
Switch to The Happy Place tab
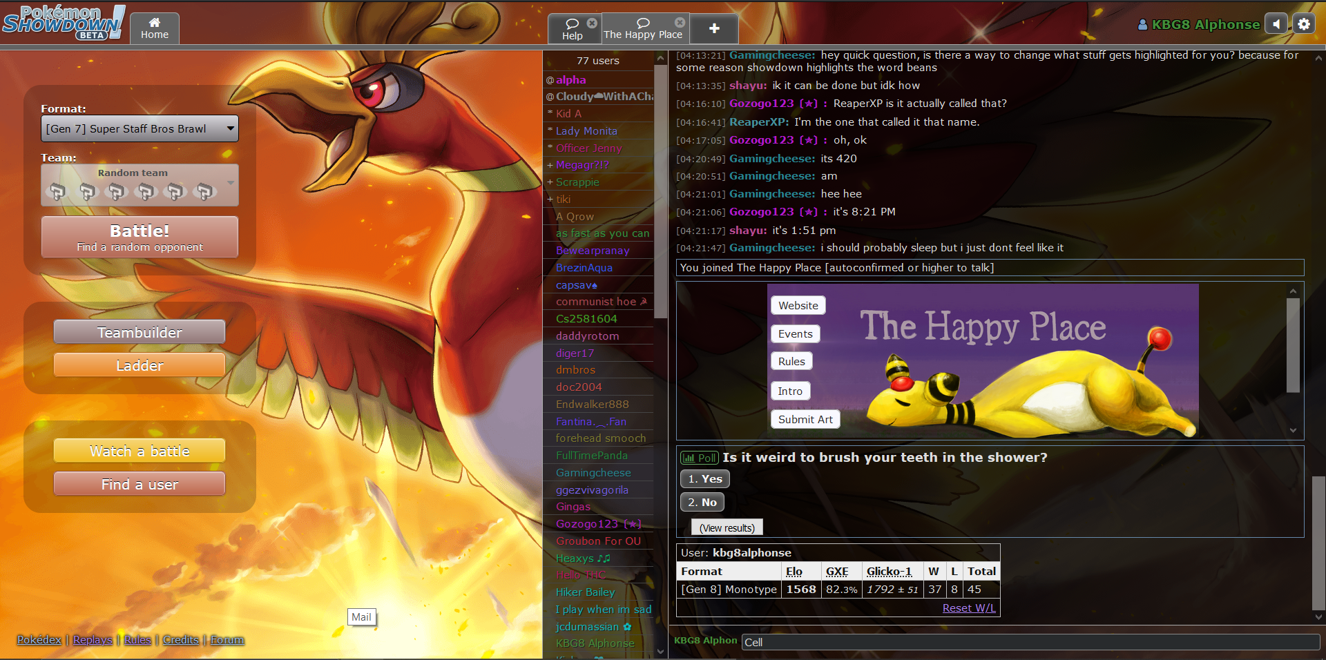pyautogui.click(x=642, y=29)
